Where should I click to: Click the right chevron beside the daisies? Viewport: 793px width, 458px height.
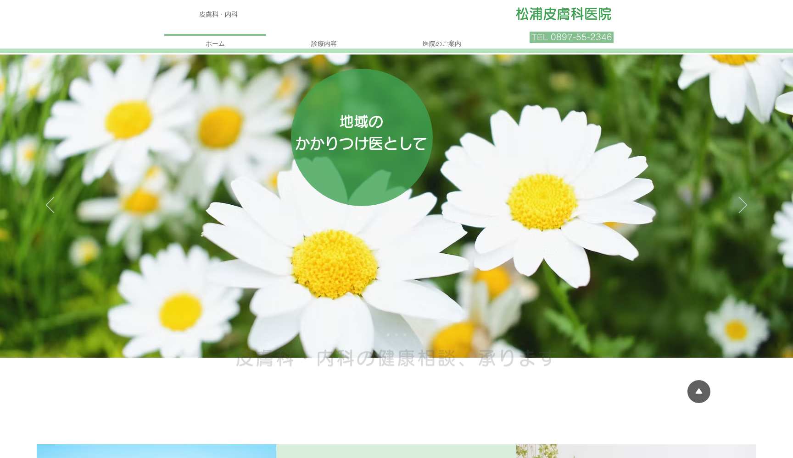(x=743, y=205)
